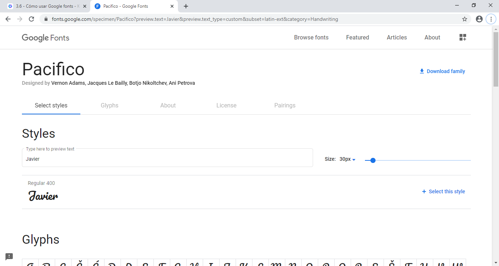This screenshot has width=499, height=266.
Task: Open the Chrome profile avatar menu
Action: pyautogui.click(x=479, y=19)
